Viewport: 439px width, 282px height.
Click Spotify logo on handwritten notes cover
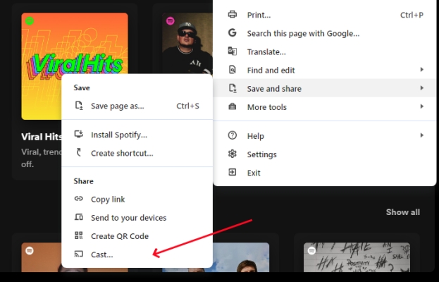(311, 251)
